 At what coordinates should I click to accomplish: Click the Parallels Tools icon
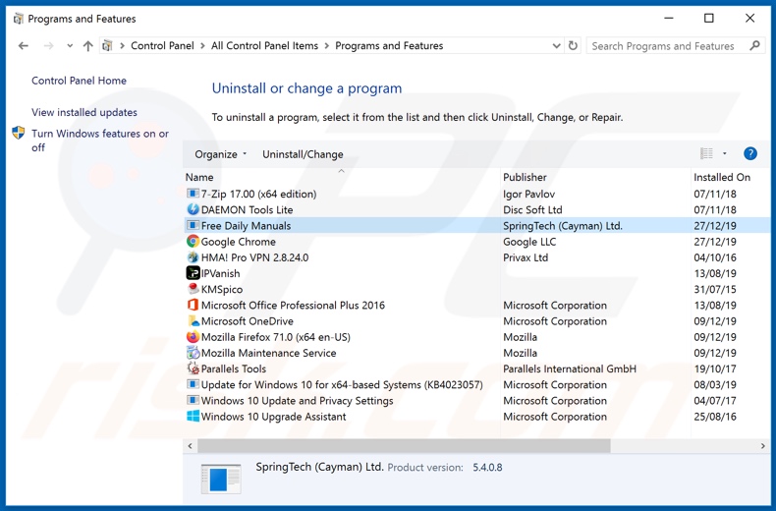tap(193, 369)
